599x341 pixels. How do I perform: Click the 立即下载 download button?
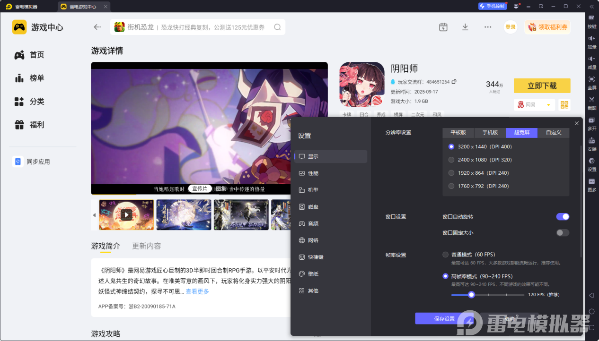542,85
